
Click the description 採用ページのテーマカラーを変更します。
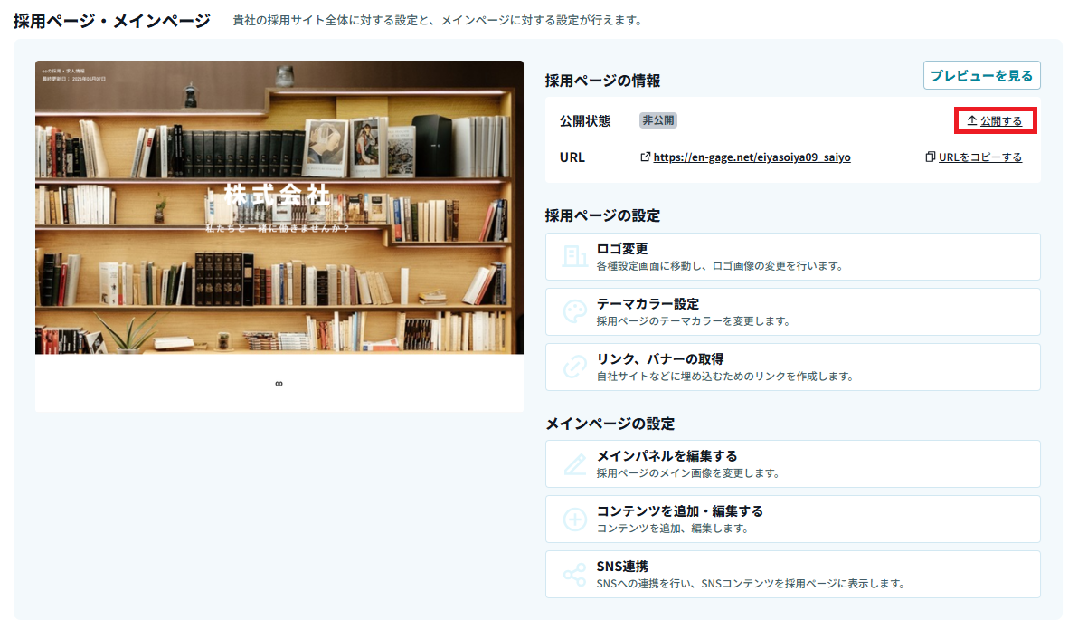[694, 321]
